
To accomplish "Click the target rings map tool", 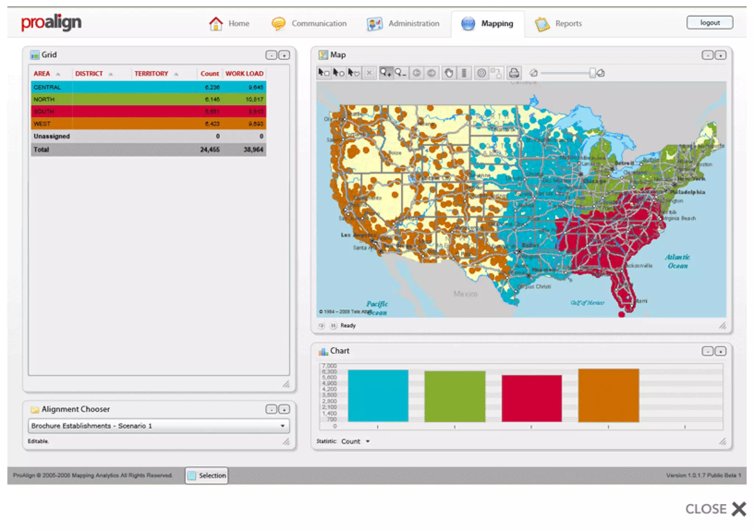I will point(481,73).
